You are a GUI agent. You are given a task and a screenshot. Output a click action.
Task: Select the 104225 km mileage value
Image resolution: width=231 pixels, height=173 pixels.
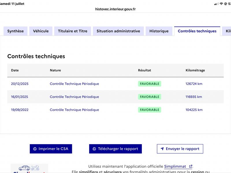[194, 110]
